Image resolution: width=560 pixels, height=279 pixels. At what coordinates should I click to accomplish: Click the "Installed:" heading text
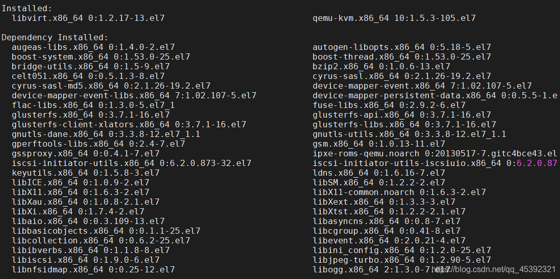tap(27, 8)
